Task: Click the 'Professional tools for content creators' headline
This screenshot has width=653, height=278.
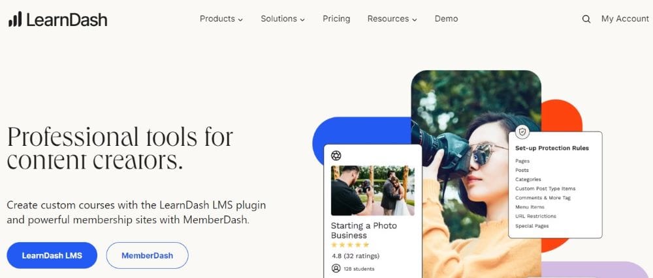Action: 120,149
